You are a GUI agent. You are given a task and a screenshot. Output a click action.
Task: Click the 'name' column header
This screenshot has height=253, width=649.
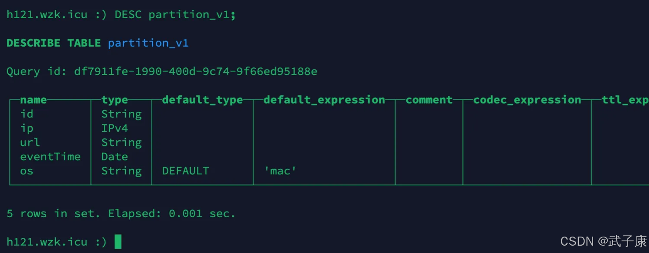[x=33, y=100]
